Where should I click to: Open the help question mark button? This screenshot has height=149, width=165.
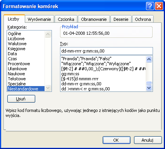[150, 6]
